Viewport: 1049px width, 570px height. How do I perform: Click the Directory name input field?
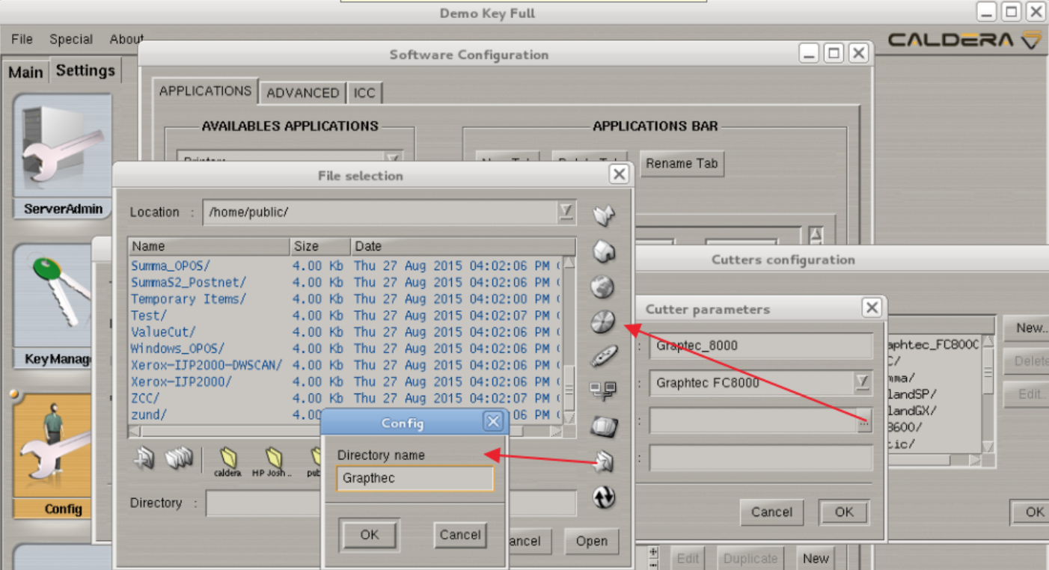coord(415,478)
